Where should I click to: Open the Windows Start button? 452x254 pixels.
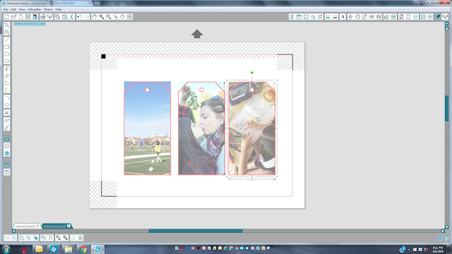[x=6, y=249]
